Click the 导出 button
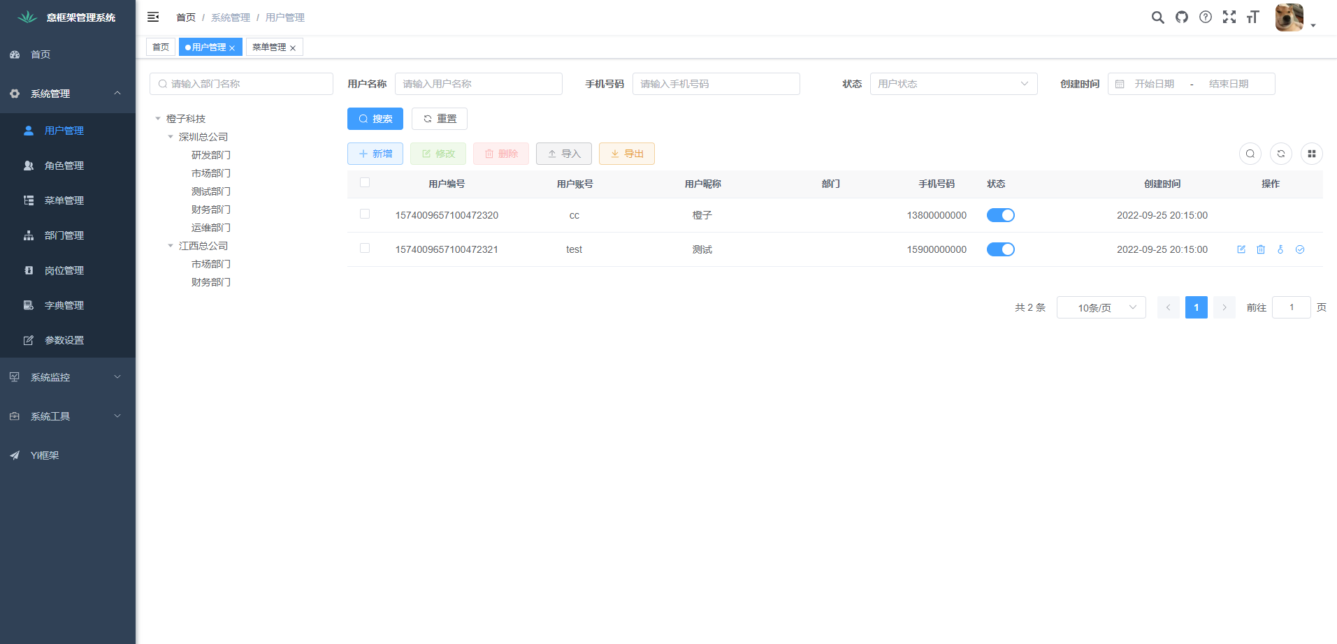 (x=626, y=154)
